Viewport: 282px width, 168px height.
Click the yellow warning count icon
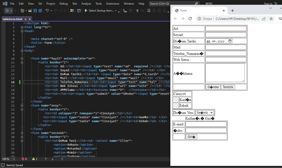(34, 159)
